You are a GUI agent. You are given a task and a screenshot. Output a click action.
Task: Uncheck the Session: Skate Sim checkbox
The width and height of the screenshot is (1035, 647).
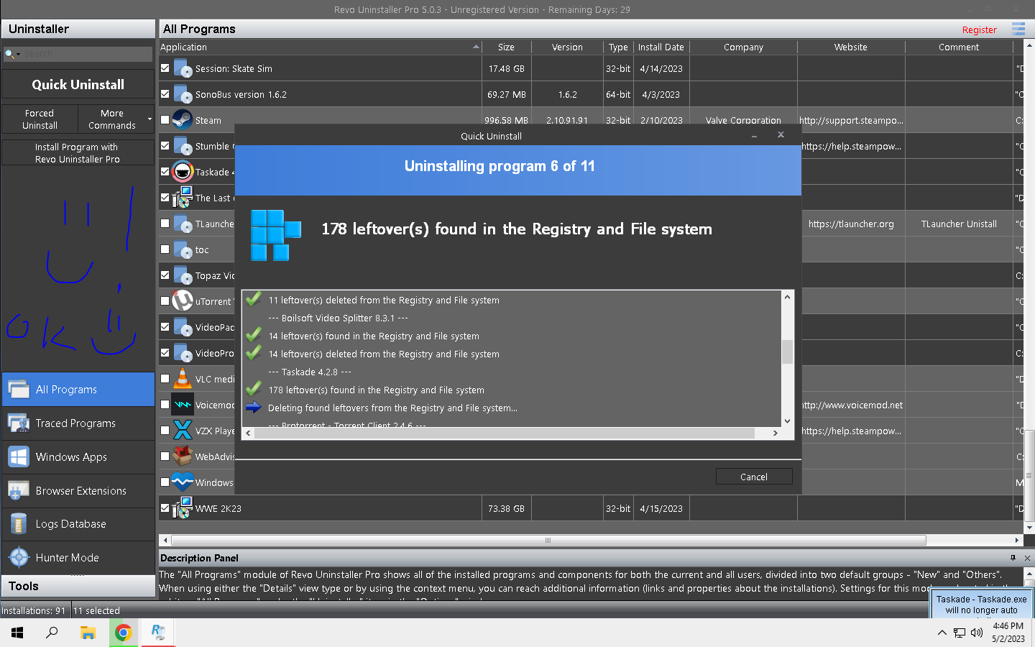coord(165,68)
